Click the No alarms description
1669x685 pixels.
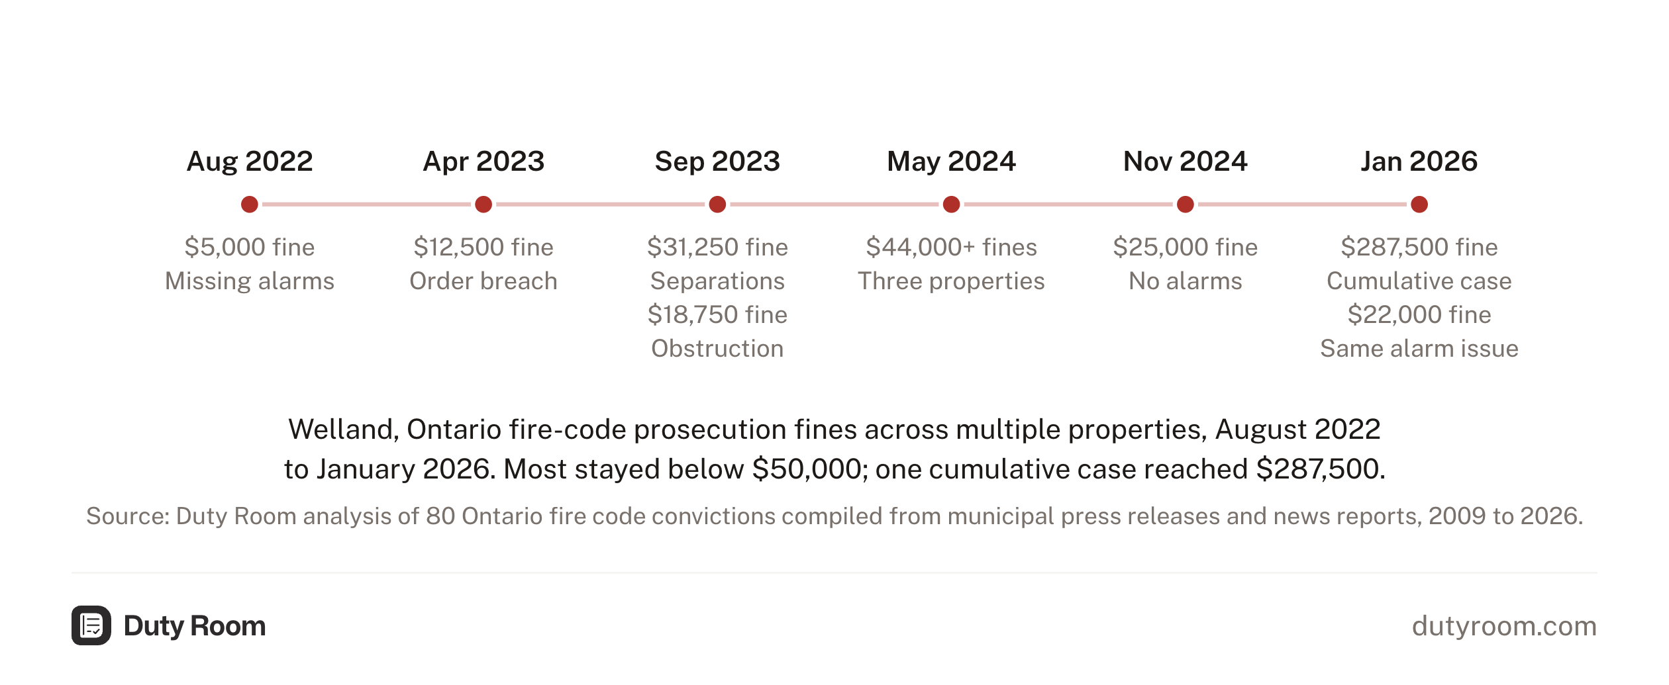1186,281
